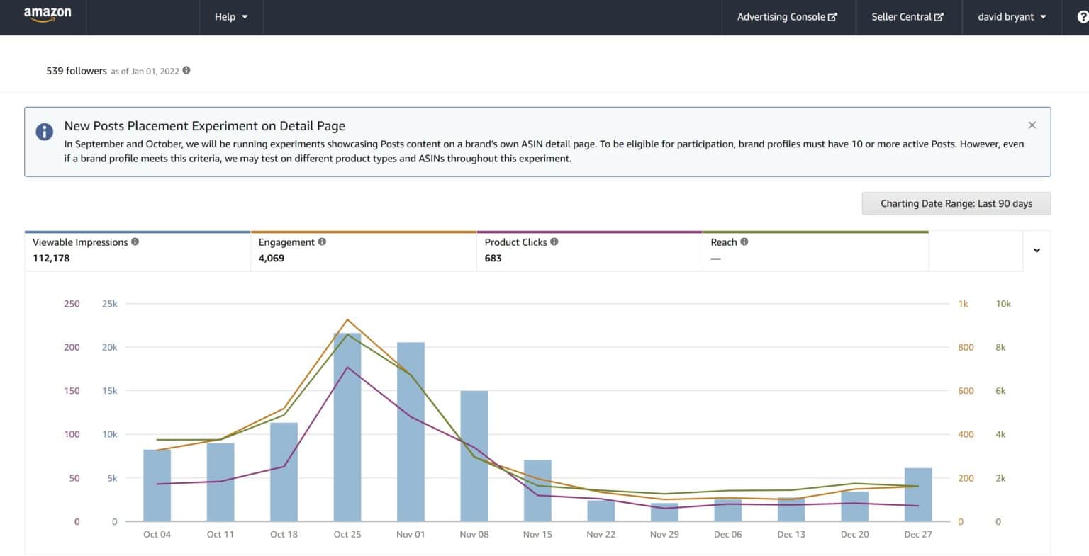Image resolution: width=1089 pixels, height=556 pixels.
Task: Select the Product Clicks metric tab
Action: pos(590,251)
